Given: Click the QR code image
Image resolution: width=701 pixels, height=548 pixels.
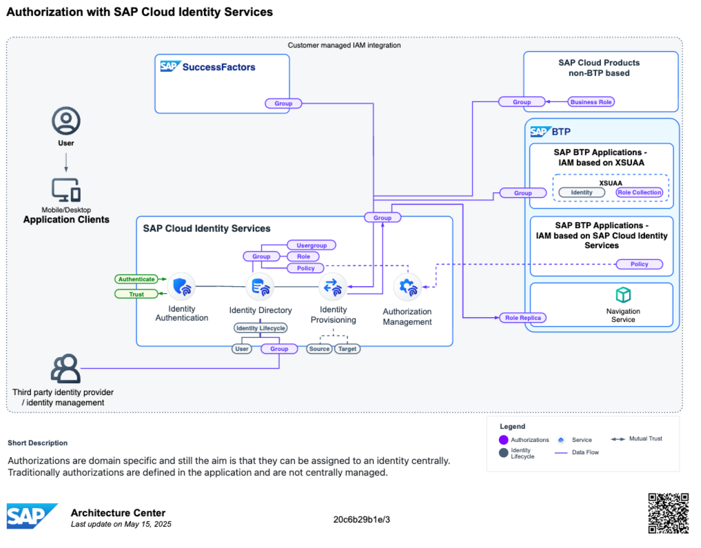Looking at the screenshot, I should pyautogui.click(x=669, y=513).
